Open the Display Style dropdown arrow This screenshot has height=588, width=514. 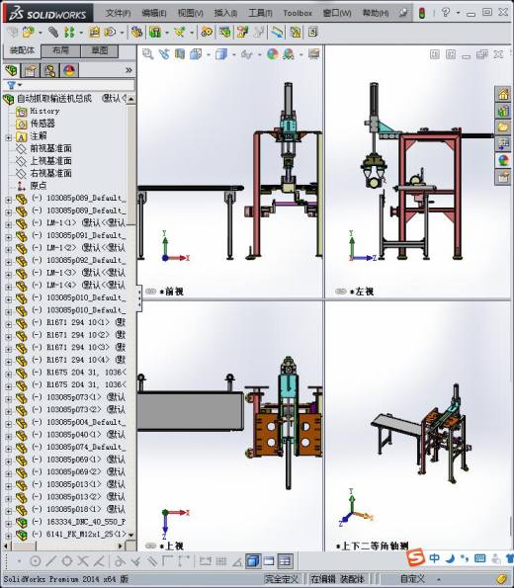[x=234, y=55]
